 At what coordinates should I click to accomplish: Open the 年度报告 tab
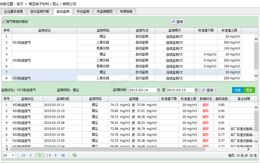point(126,11)
